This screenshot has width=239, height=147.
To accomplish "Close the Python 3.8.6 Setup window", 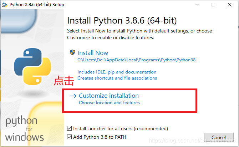I will tap(229, 5).
